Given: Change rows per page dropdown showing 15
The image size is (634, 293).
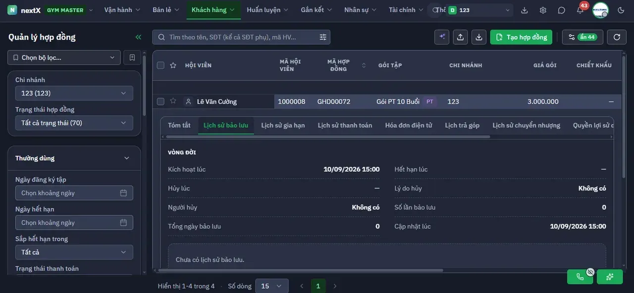Looking at the screenshot, I should click(271, 286).
